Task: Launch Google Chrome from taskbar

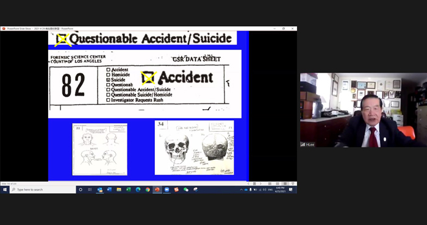Action: click(x=148, y=190)
